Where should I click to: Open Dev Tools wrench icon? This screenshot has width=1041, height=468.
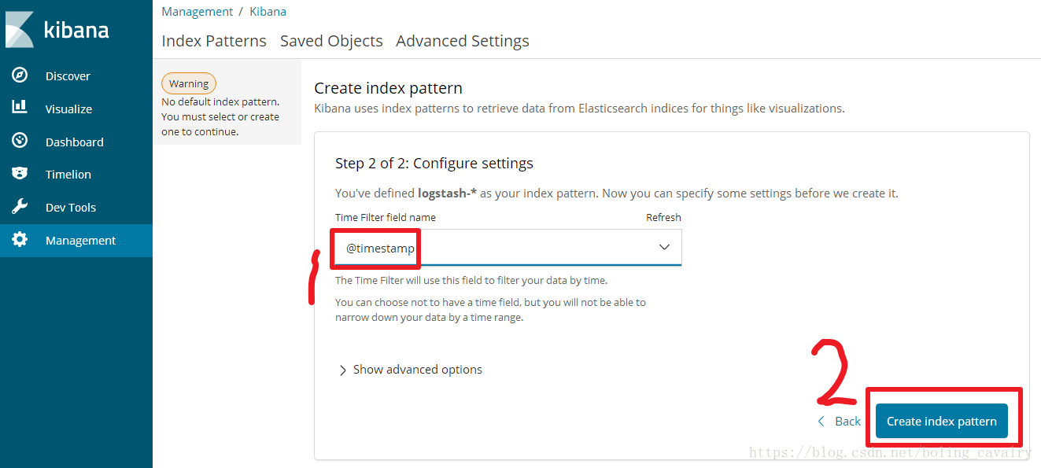[x=20, y=207]
